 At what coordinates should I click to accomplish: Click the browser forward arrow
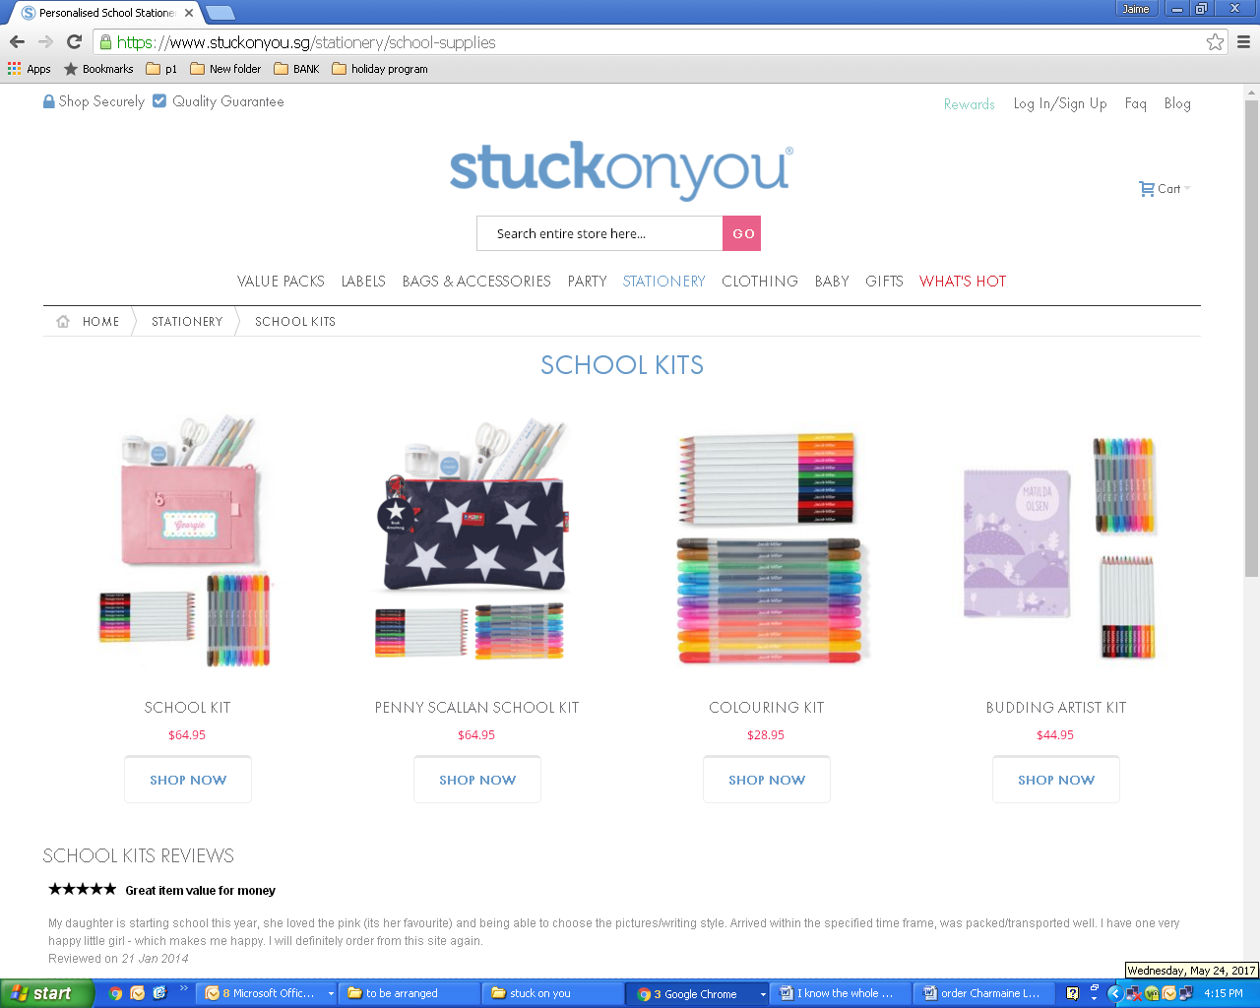45,41
